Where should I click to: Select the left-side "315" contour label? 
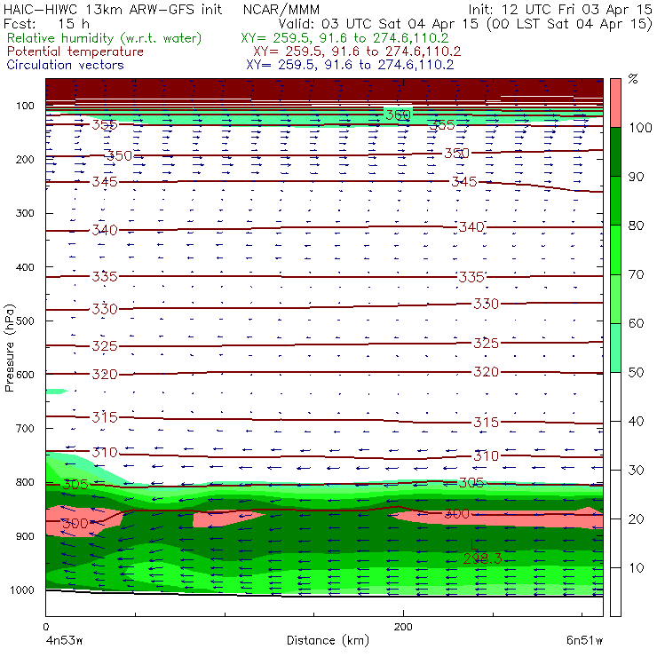(x=105, y=417)
